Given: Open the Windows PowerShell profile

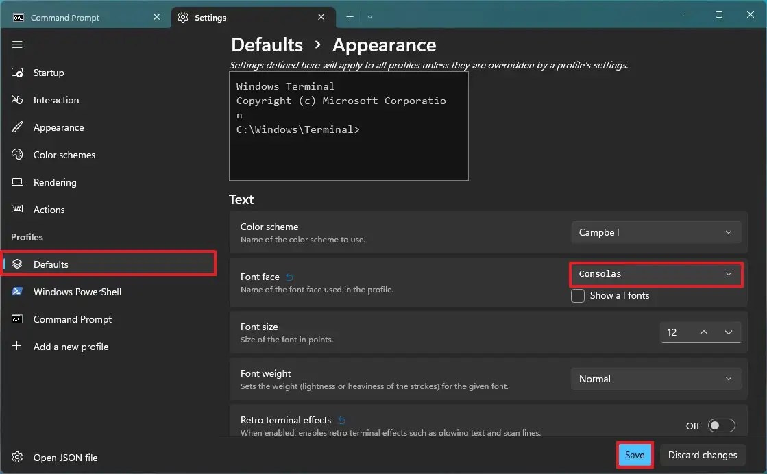Looking at the screenshot, I should click(x=75, y=292).
